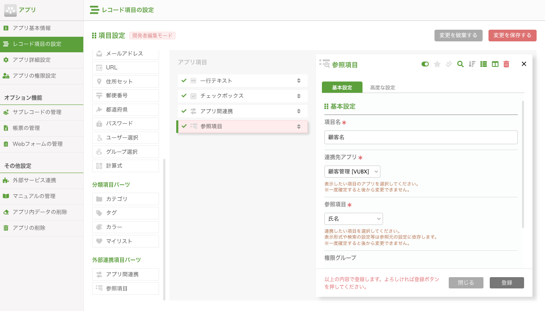Switch to the 高度な設定 tab

[x=383, y=87]
